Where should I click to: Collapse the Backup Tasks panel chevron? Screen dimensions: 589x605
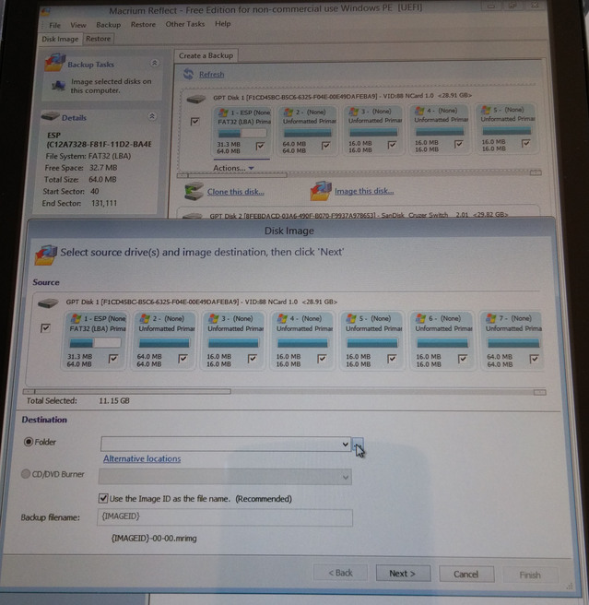coord(155,63)
